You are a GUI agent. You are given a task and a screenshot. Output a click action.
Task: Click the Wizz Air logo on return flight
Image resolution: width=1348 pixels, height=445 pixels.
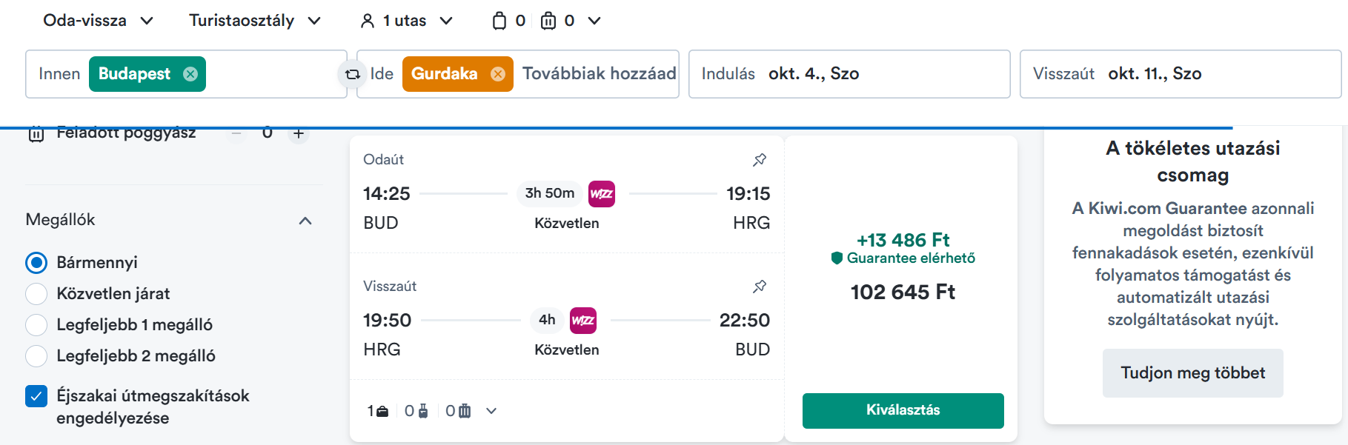(582, 321)
